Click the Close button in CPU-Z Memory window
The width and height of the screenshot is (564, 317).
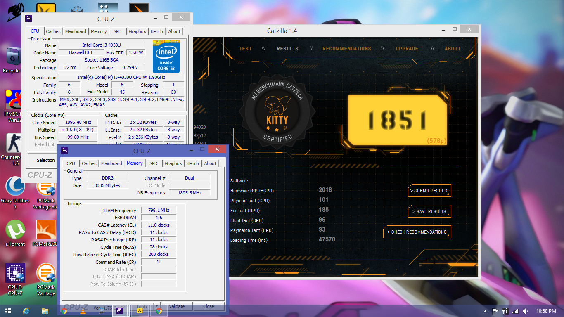click(x=209, y=306)
